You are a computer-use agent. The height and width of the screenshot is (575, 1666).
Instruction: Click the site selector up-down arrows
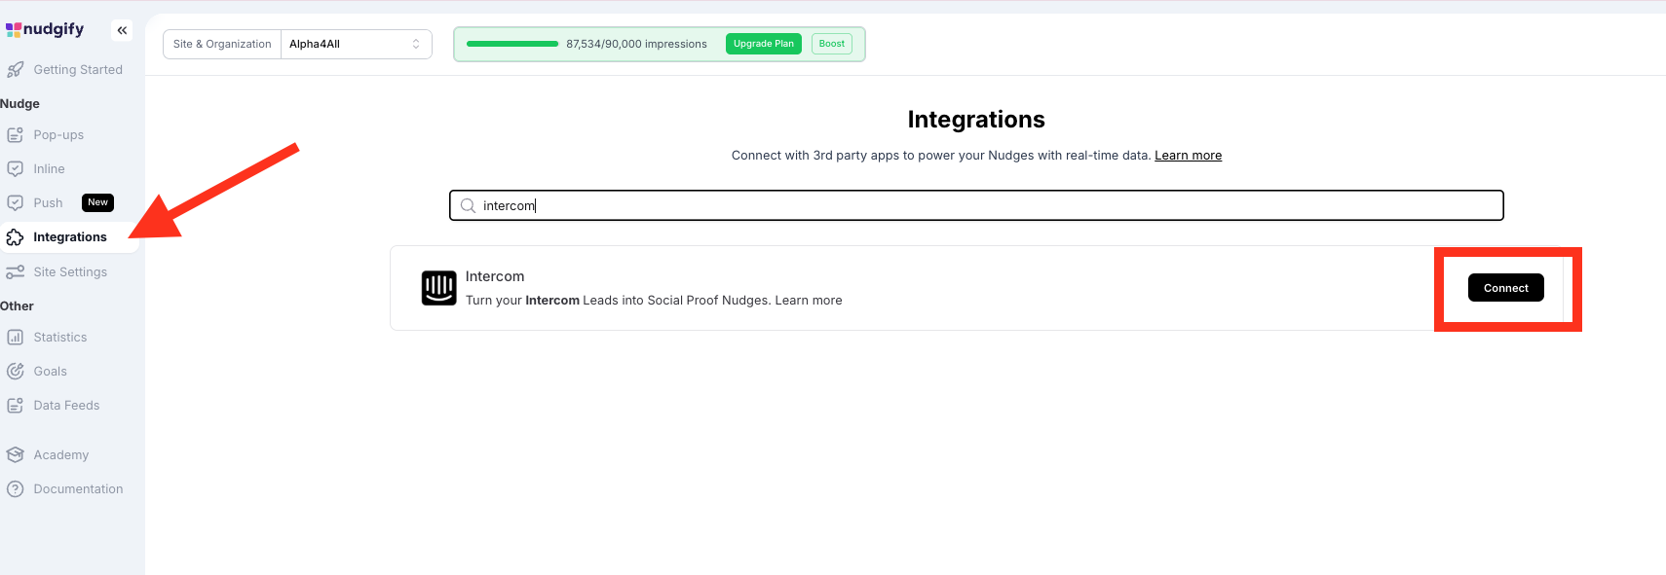click(x=416, y=44)
